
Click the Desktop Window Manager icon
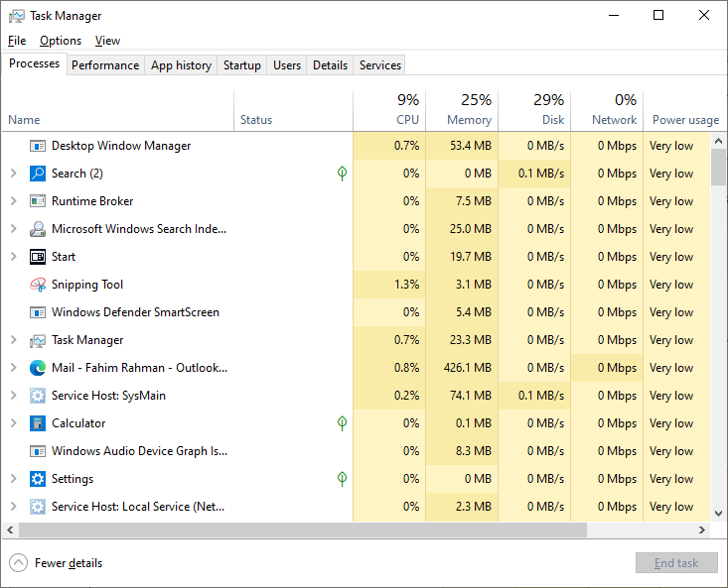(38, 146)
